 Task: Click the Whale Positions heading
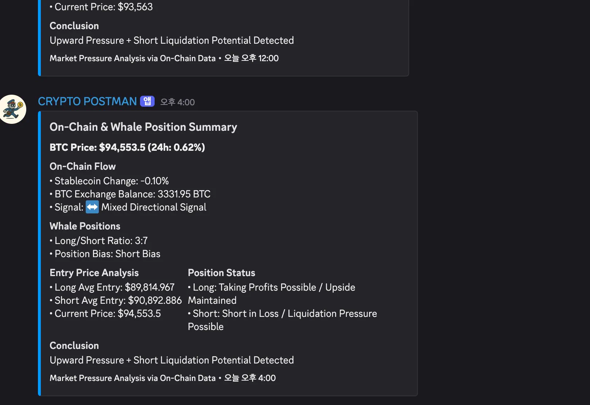(85, 226)
